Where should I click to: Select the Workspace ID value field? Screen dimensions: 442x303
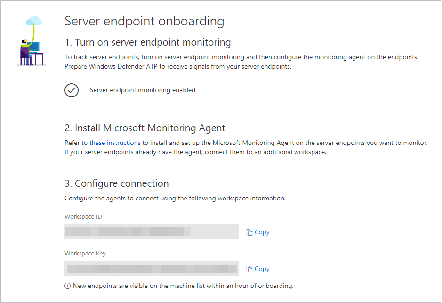[152, 232]
